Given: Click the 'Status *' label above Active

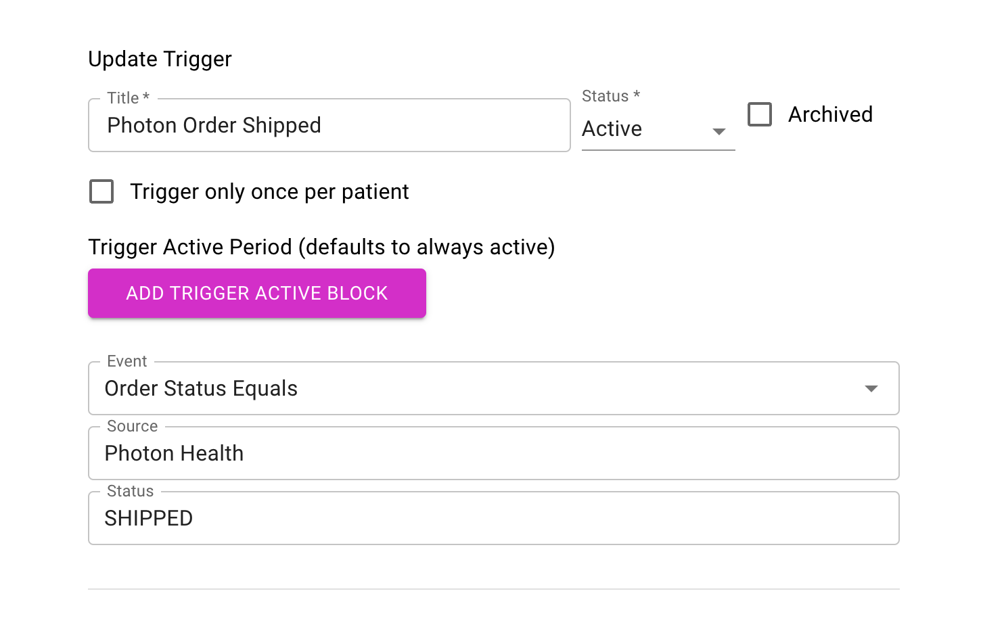Looking at the screenshot, I should pos(611,96).
